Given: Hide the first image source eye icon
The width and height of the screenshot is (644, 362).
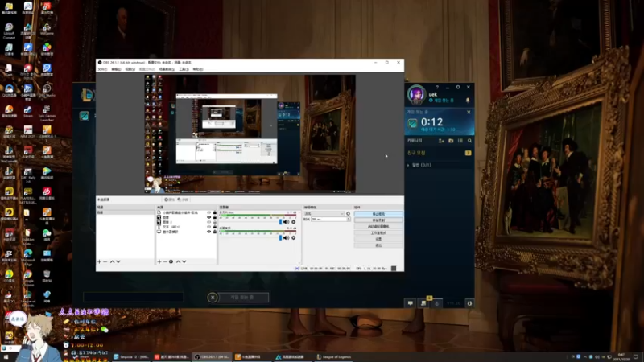Looking at the screenshot, I should pos(208,217).
